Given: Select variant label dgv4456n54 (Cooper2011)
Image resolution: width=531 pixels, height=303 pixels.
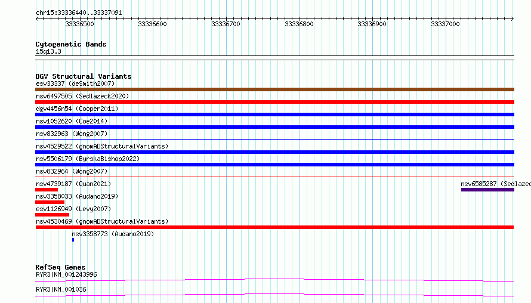Looking at the screenshot, I should (77, 109).
